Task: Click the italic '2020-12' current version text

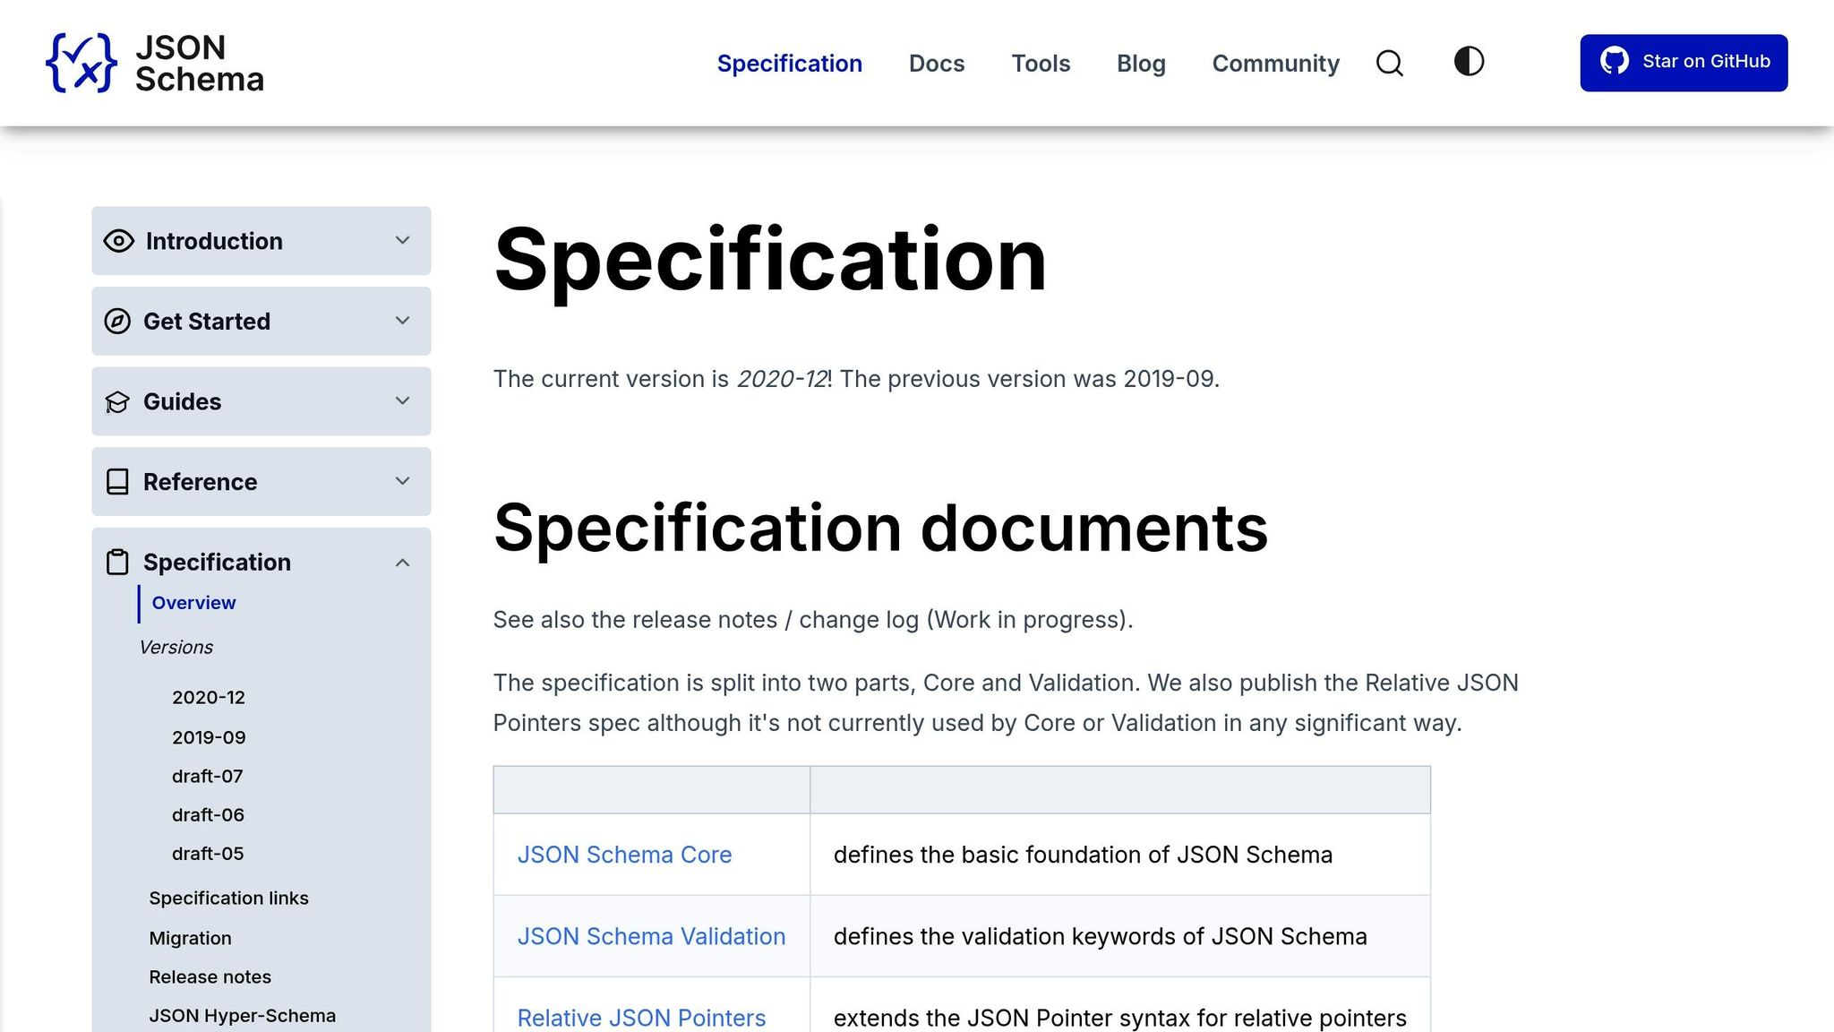Action: [x=782, y=379]
